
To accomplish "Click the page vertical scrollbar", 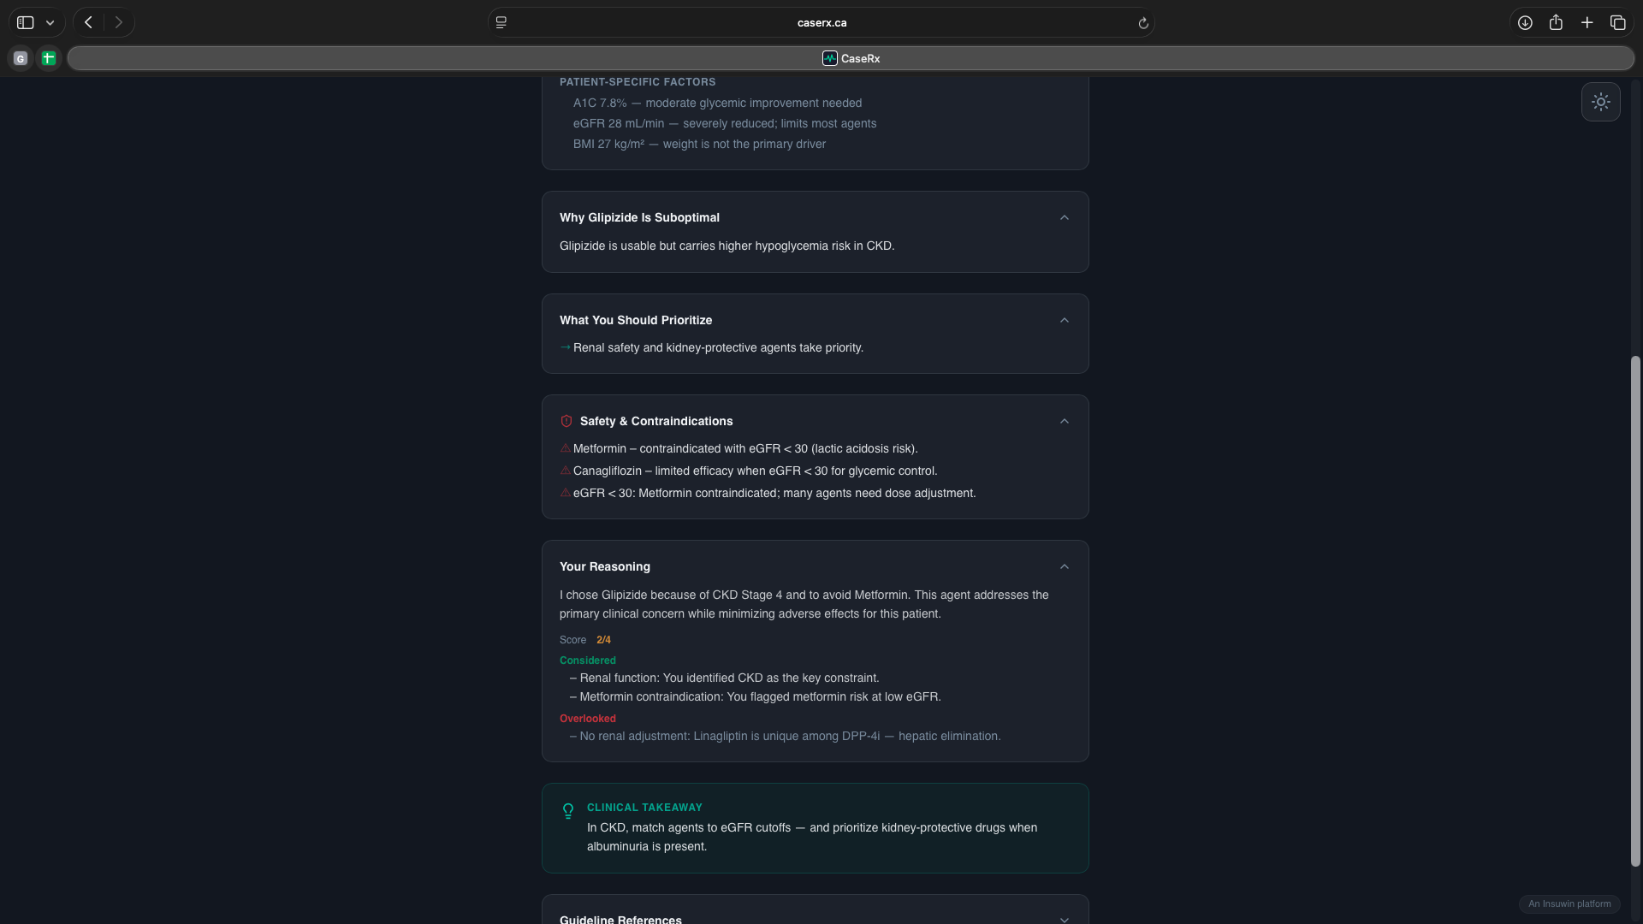I will [1635, 611].
